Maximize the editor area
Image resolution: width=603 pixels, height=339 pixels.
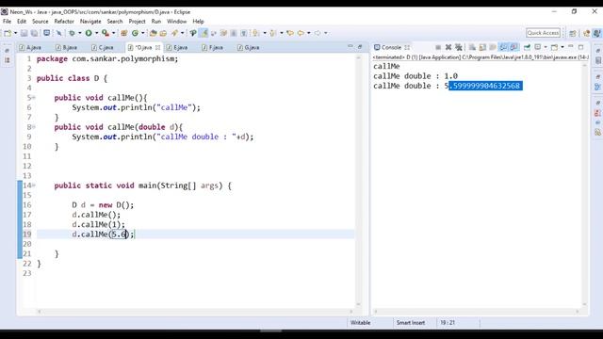click(x=360, y=46)
